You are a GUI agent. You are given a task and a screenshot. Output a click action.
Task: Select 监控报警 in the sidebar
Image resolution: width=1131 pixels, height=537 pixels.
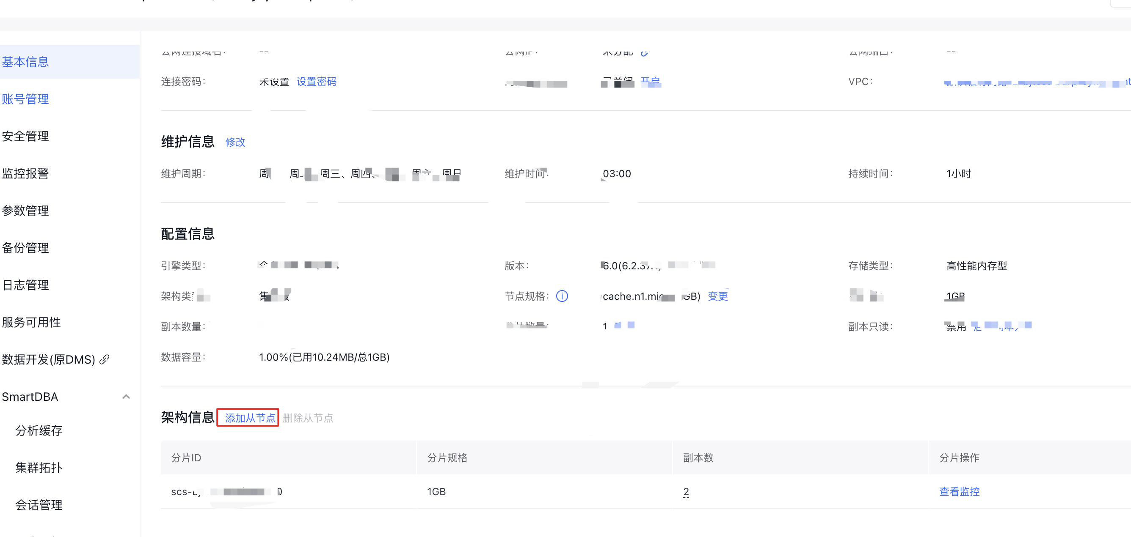(x=25, y=174)
